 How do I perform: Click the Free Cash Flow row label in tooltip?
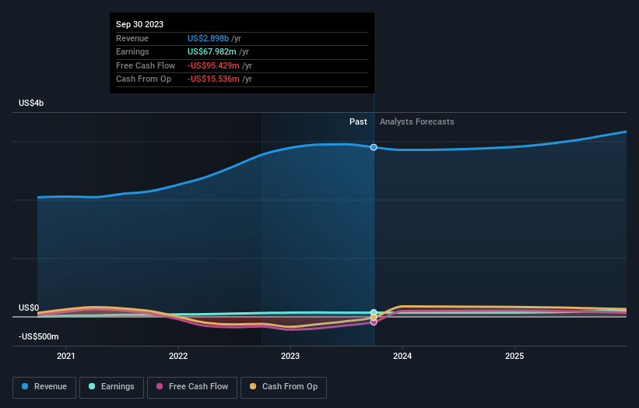(x=146, y=65)
